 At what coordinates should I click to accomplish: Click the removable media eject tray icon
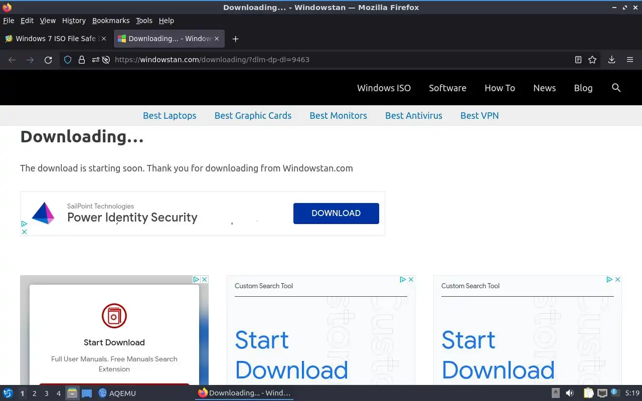pyautogui.click(x=556, y=393)
